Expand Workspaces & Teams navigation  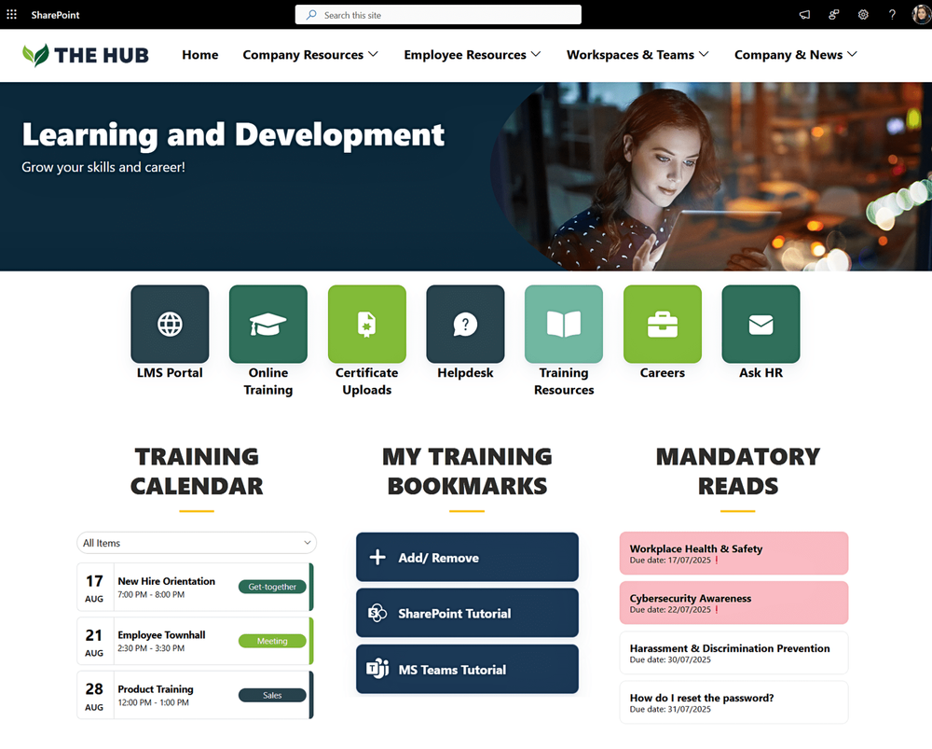pyautogui.click(x=637, y=55)
